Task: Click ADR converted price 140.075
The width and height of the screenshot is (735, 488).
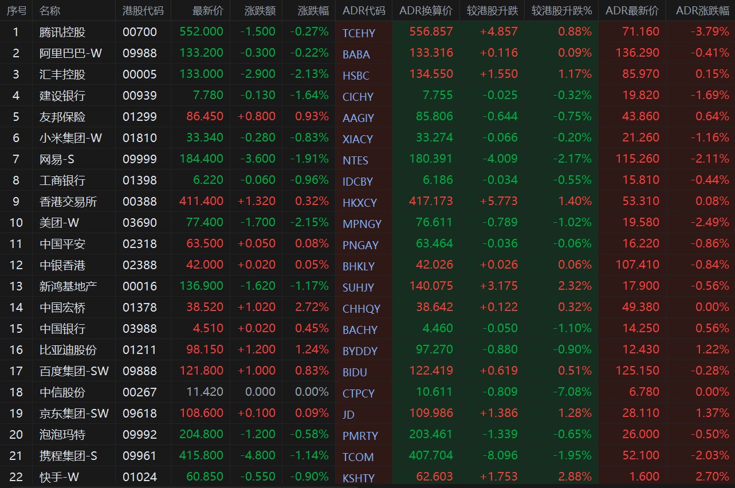Action: pyautogui.click(x=431, y=286)
